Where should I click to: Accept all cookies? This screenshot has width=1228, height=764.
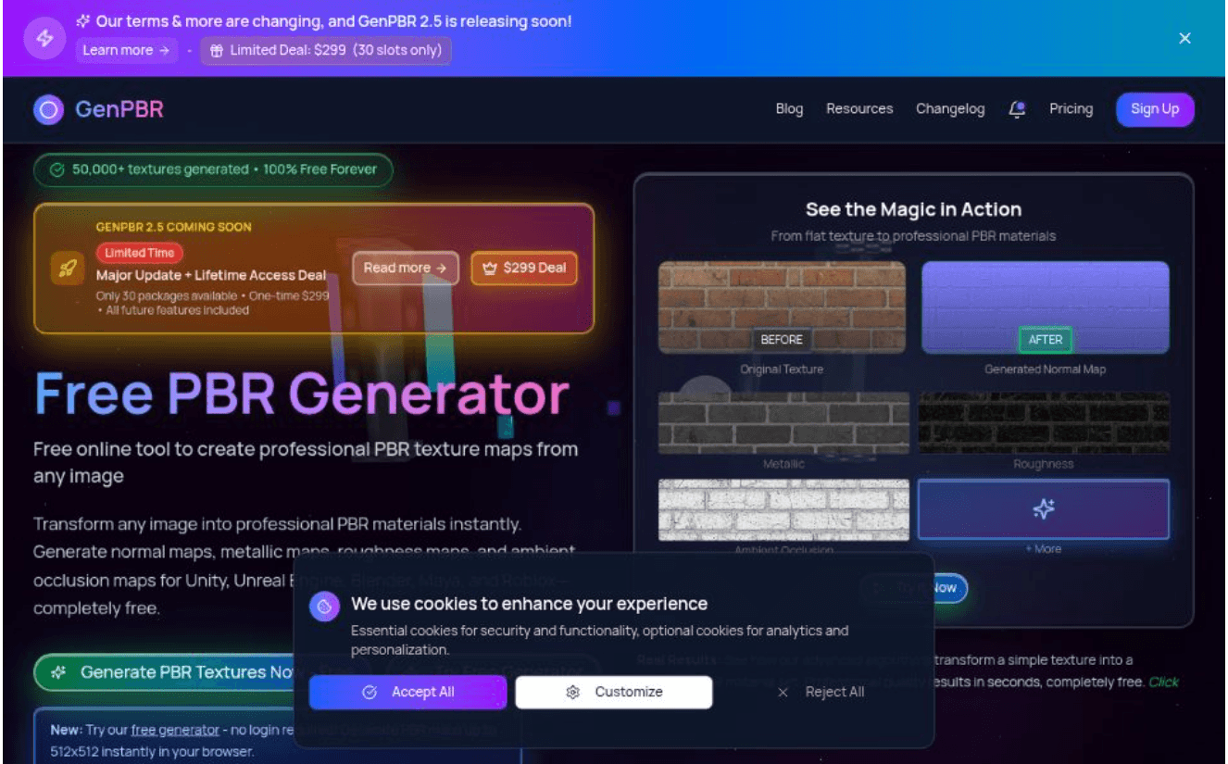pos(407,692)
